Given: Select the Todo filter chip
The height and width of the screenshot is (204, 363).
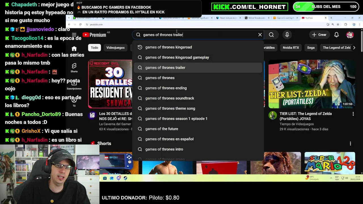Looking at the screenshot, I should click(94, 48).
